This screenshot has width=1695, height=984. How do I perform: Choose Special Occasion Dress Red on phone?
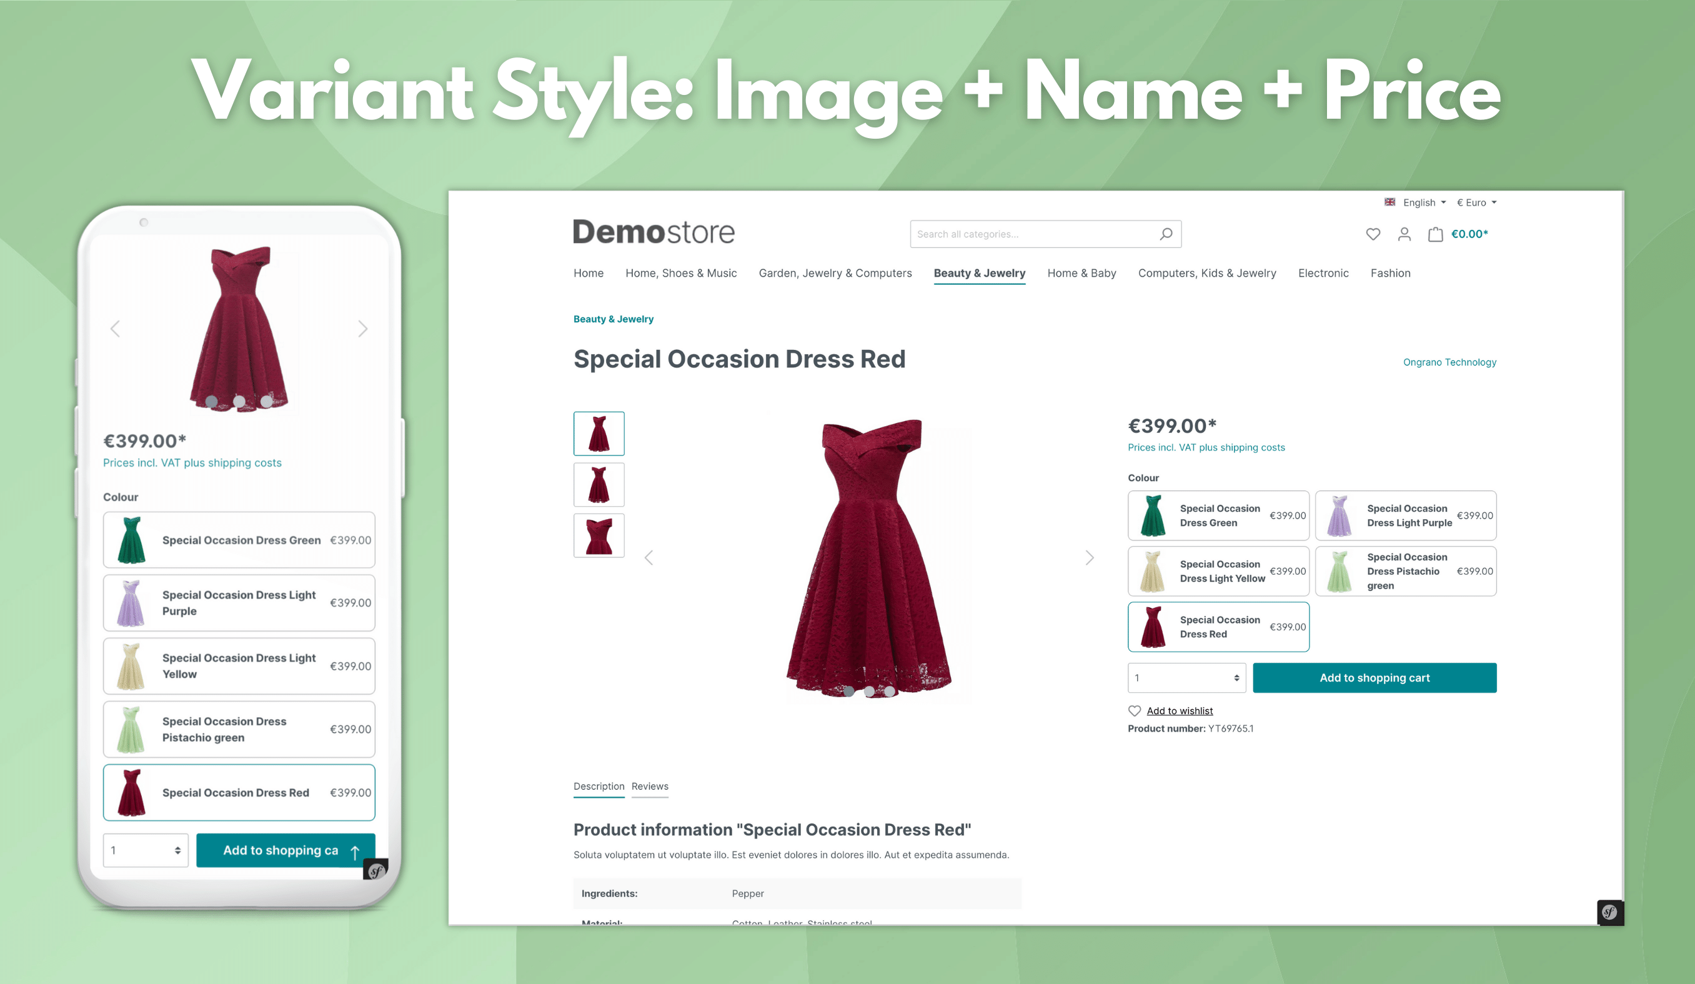(x=239, y=792)
